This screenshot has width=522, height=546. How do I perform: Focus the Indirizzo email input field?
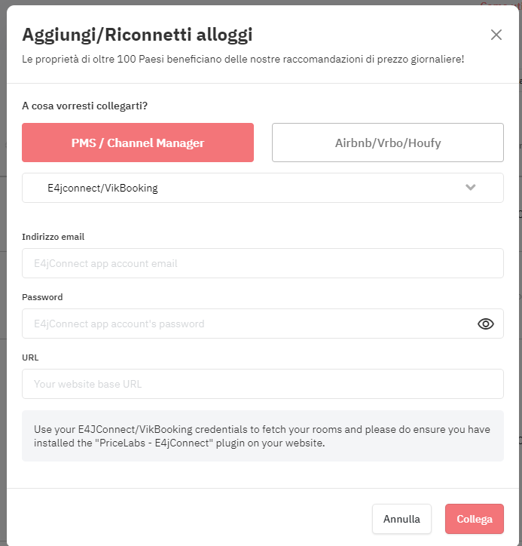[x=263, y=263]
